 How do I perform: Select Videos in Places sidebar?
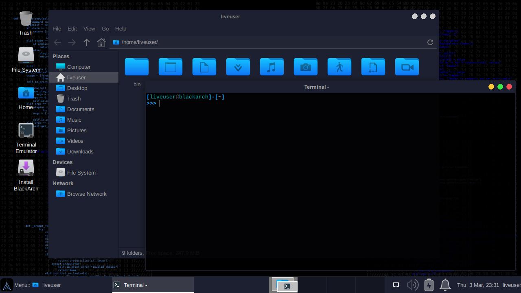tap(84, 141)
